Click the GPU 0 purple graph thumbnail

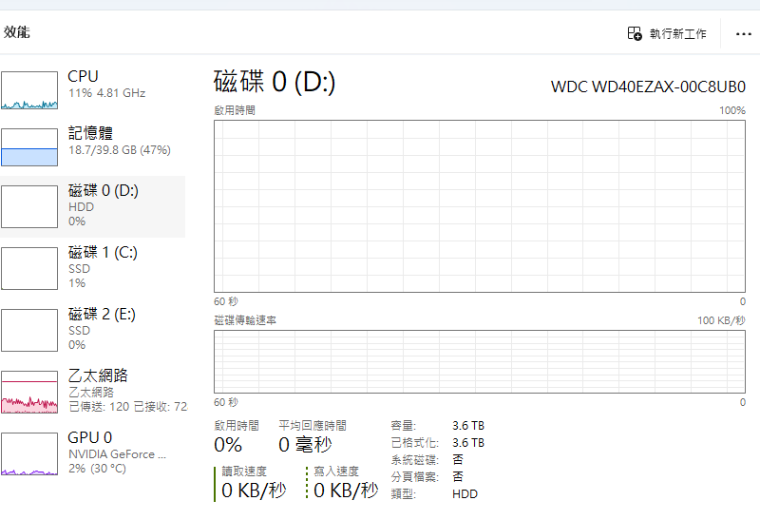pyautogui.click(x=29, y=453)
